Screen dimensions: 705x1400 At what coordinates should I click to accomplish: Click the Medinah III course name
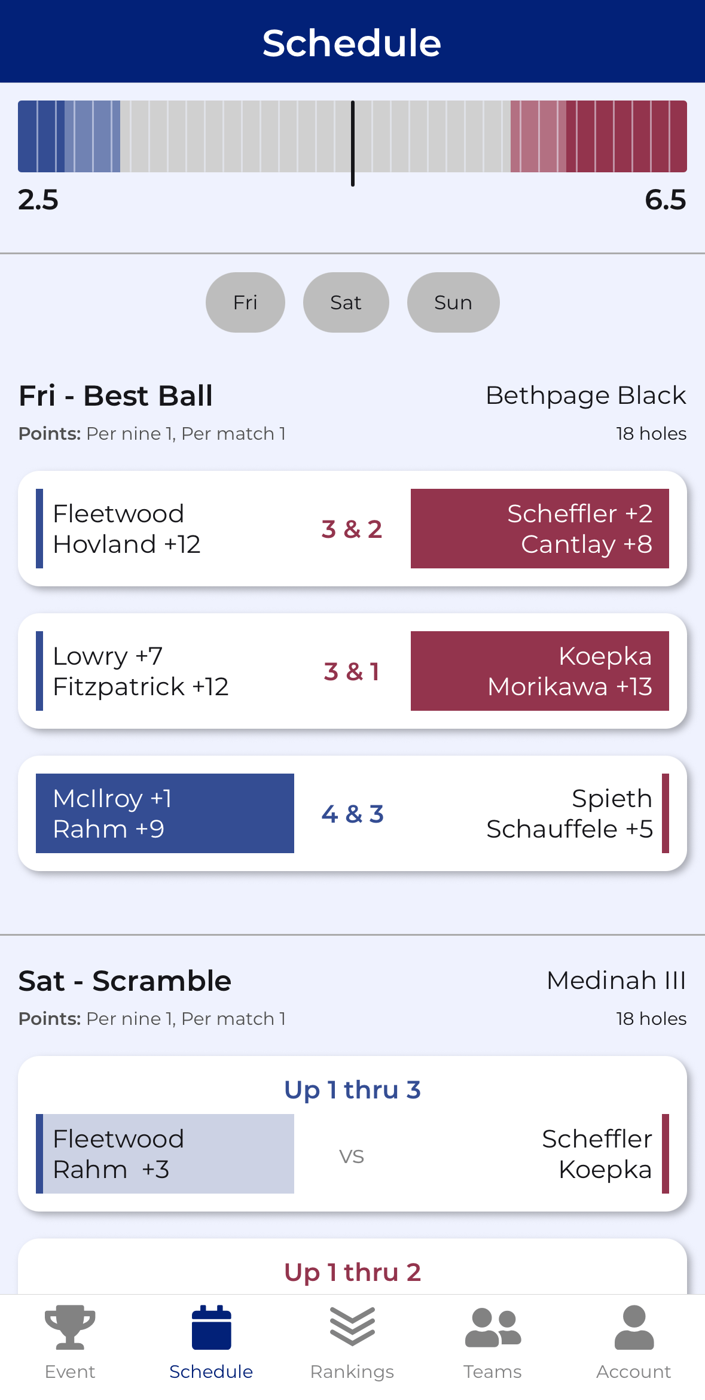(x=617, y=980)
